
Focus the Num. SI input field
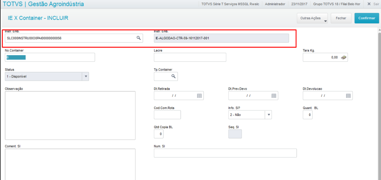pos(225,153)
